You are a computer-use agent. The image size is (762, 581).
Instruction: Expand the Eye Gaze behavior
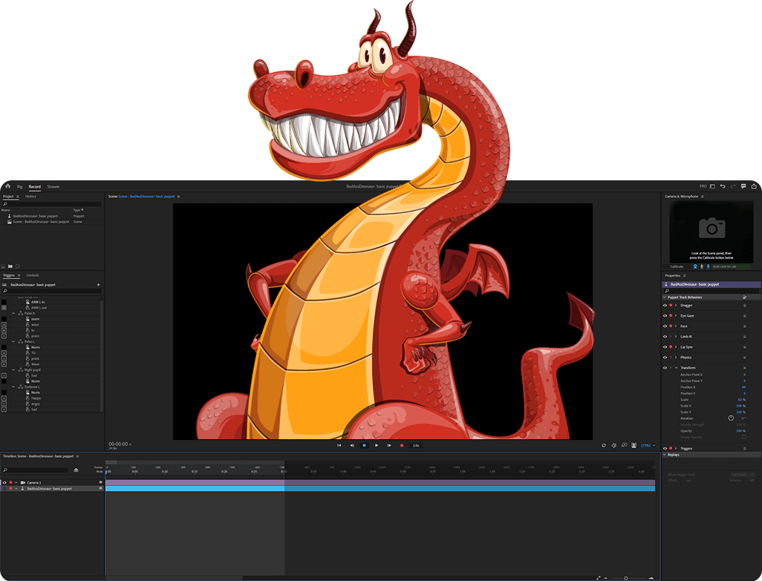tap(675, 315)
